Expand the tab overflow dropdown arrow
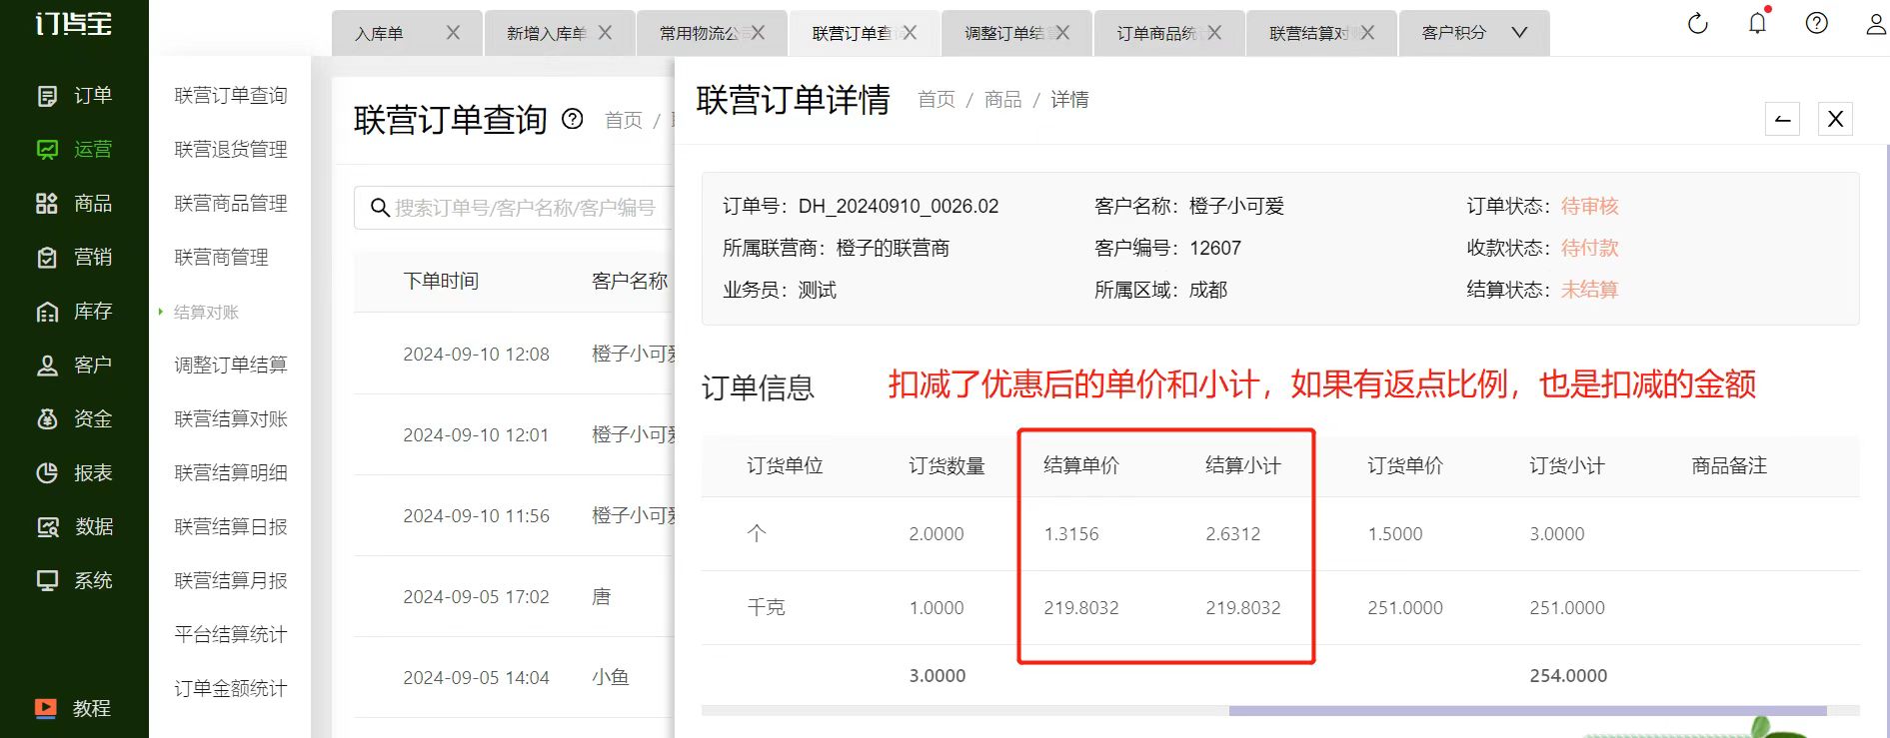The height and width of the screenshot is (738, 1890). click(1519, 33)
